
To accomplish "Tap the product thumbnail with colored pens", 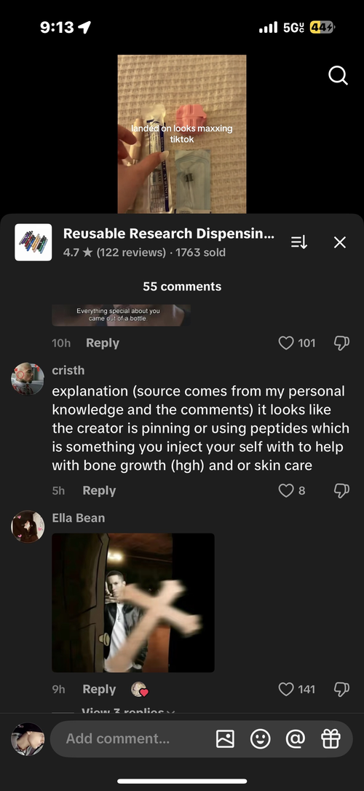I will coord(33,242).
